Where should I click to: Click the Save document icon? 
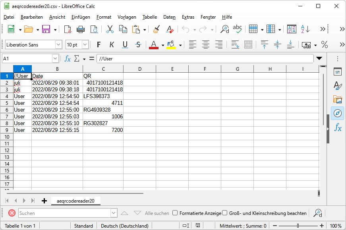click(46, 29)
